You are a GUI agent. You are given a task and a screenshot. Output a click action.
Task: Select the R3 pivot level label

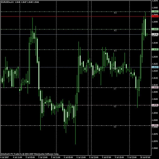point(115,13)
